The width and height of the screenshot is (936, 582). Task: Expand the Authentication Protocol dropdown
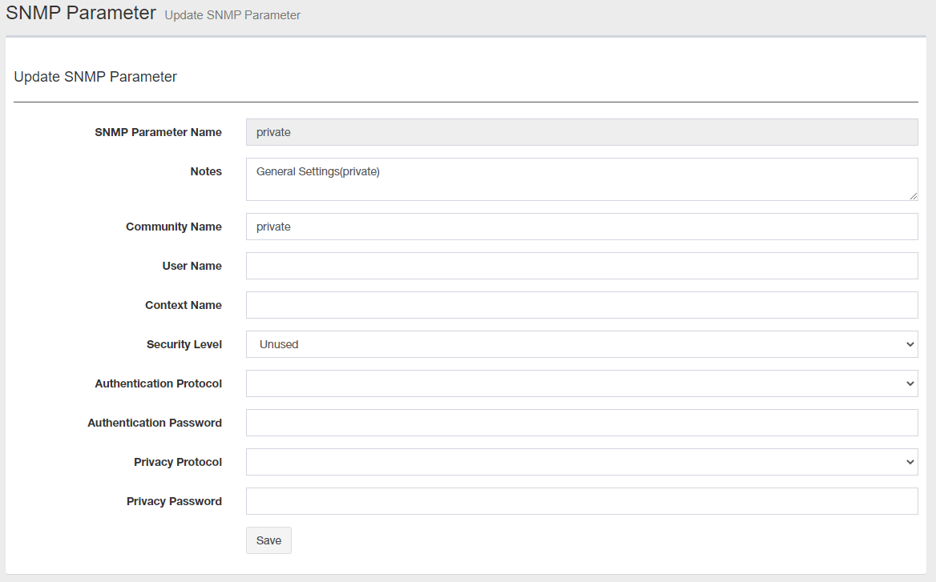click(581, 383)
